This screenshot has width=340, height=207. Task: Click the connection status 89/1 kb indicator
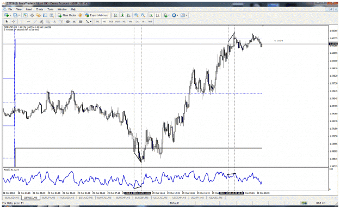[x=320, y=203]
